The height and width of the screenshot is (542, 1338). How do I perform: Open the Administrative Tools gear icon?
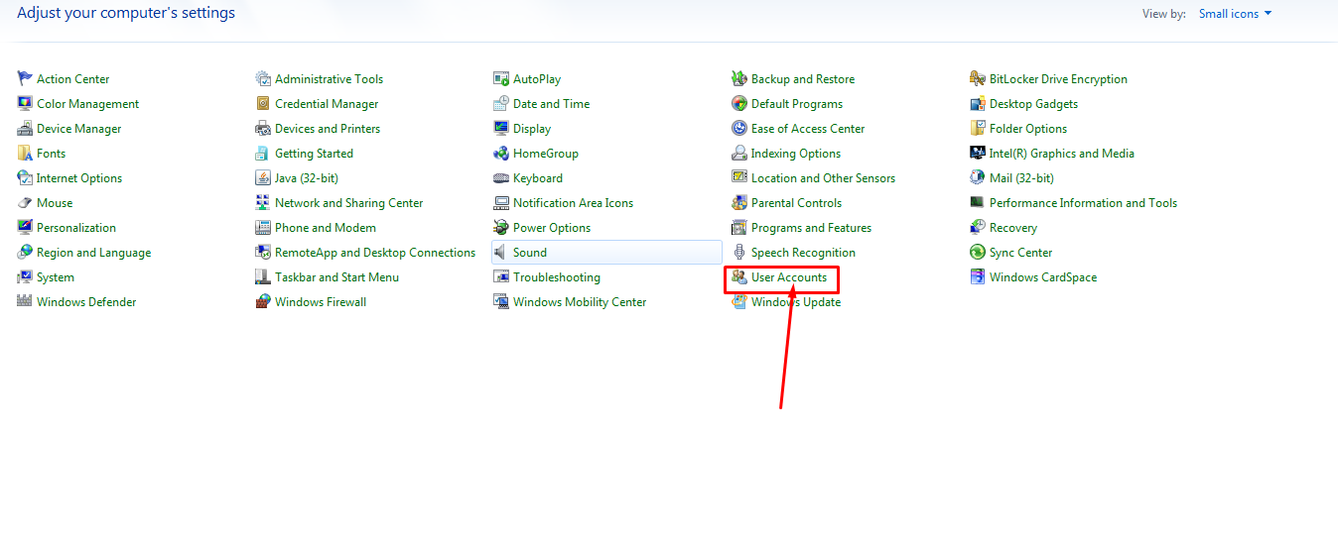pos(263,79)
